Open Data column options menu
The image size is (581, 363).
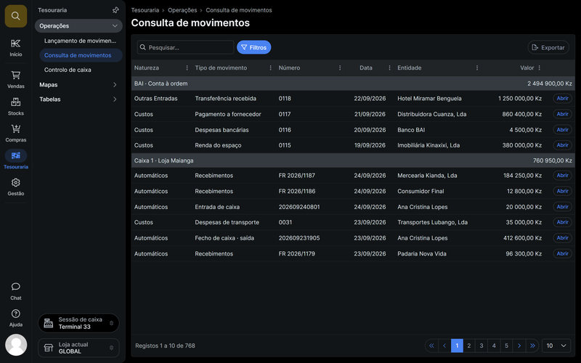389,68
